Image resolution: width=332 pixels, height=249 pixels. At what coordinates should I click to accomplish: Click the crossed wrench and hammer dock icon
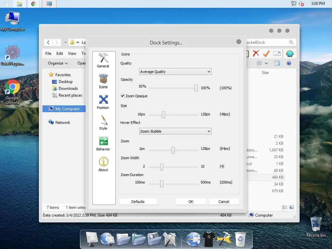point(170,239)
